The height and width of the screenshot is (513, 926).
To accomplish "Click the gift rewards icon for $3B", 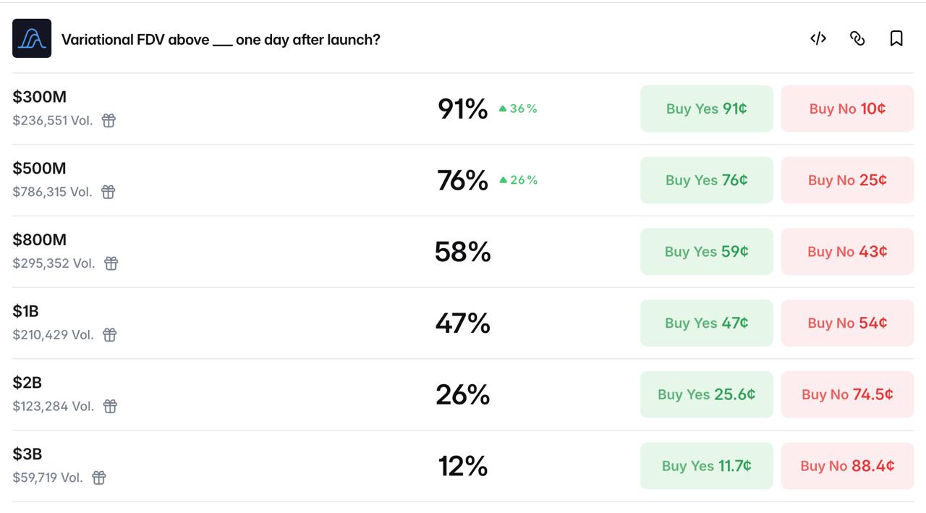I will click(x=99, y=478).
